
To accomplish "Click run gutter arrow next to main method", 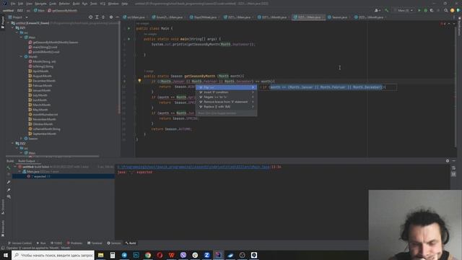I will [128, 39].
